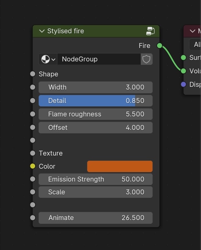Click the Animate value field
The height and width of the screenshot is (250, 201).
click(x=95, y=218)
